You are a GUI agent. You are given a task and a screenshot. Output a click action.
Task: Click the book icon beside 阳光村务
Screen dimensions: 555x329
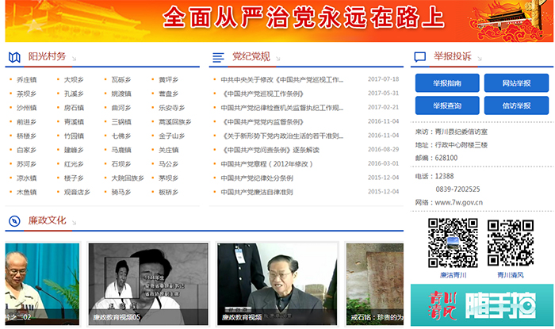(x=14, y=57)
